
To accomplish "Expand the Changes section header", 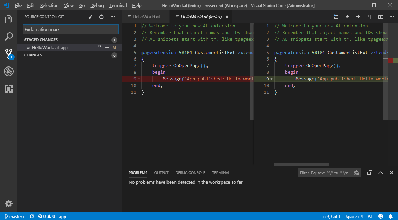I will click(33, 55).
